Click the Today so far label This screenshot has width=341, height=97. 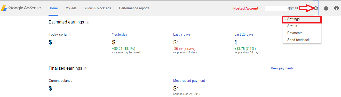click(58, 34)
